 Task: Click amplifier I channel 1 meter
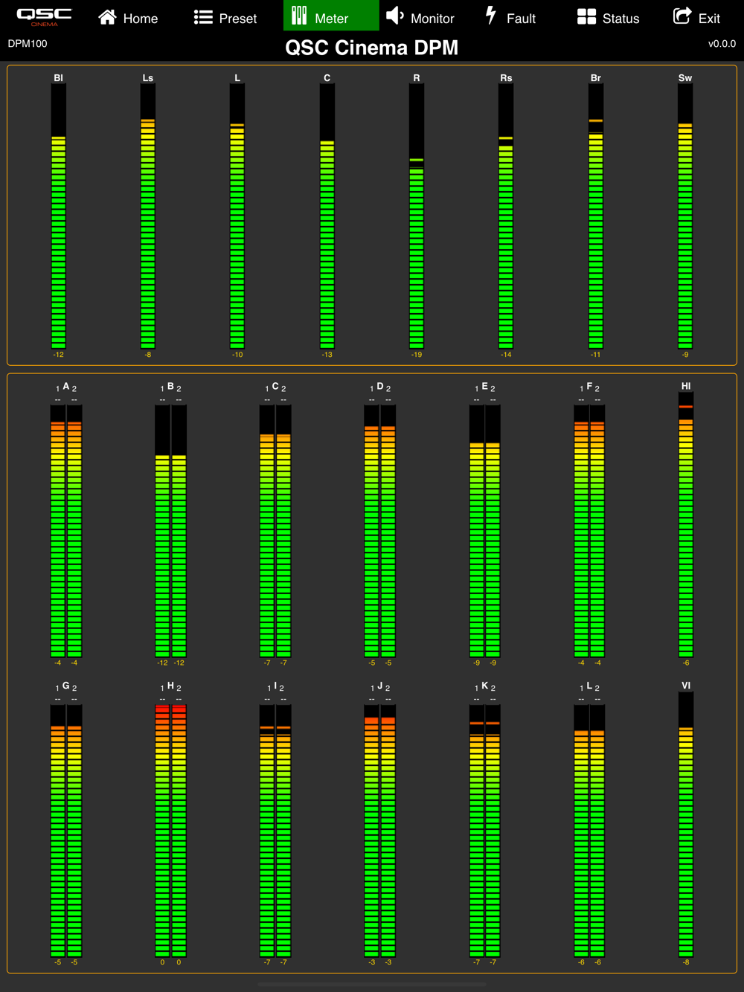267,831
